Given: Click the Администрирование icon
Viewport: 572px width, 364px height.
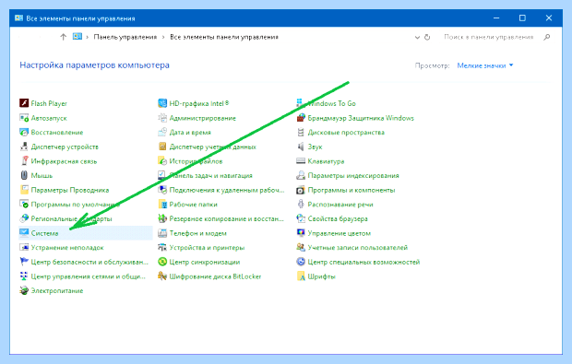Looking at the screenshot, I should [162, 118].
